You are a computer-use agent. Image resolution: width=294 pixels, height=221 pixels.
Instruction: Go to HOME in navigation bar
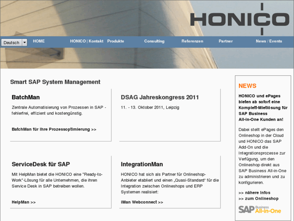click(39, 41)
